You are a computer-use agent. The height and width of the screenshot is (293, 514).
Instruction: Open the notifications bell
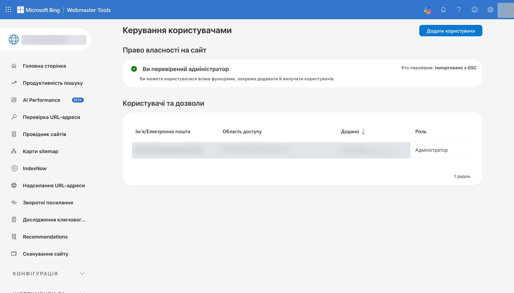pos(443,10)
